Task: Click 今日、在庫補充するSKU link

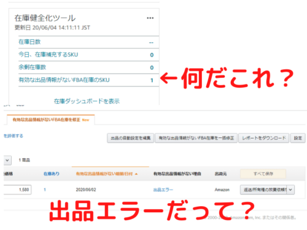Action: pyautogui.click(x=49, y=55)
